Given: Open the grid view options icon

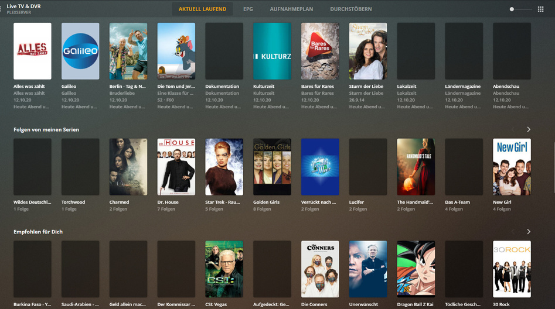Looking at the screenshot, I should coord(540,9).
